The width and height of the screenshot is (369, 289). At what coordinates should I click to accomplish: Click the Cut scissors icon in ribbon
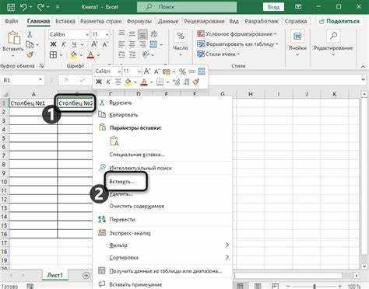pos(30,34)
